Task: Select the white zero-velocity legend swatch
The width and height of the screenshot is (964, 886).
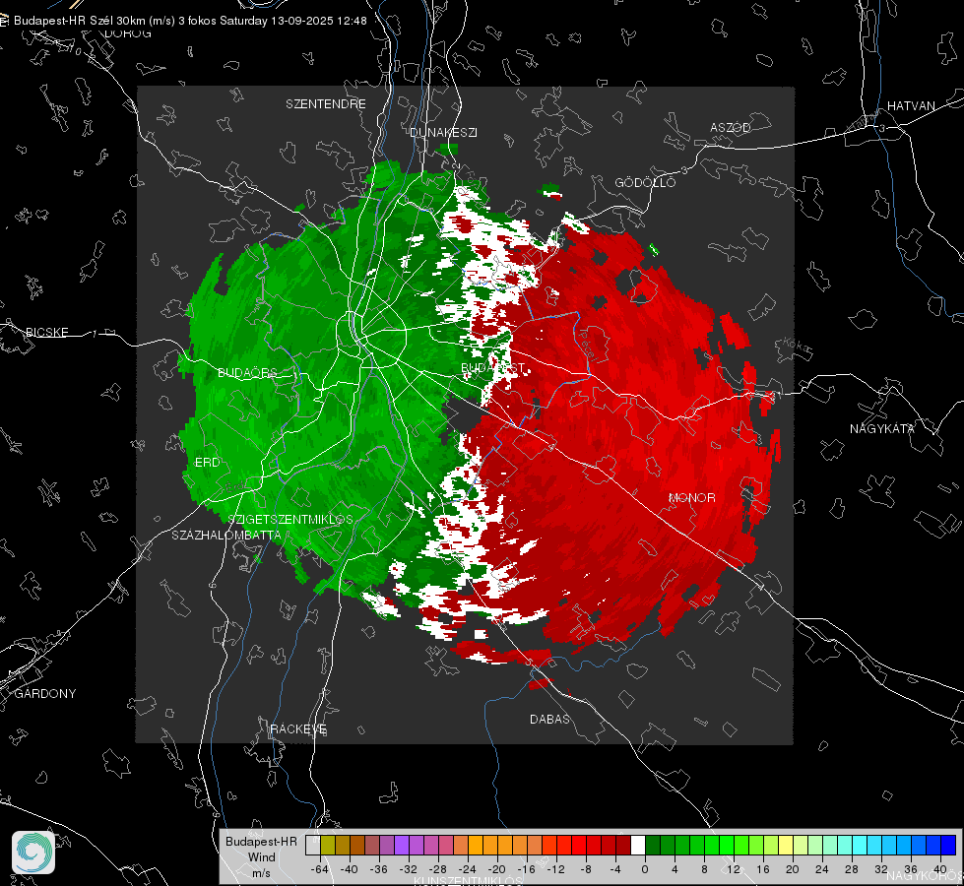Action: tap(637, 846)
